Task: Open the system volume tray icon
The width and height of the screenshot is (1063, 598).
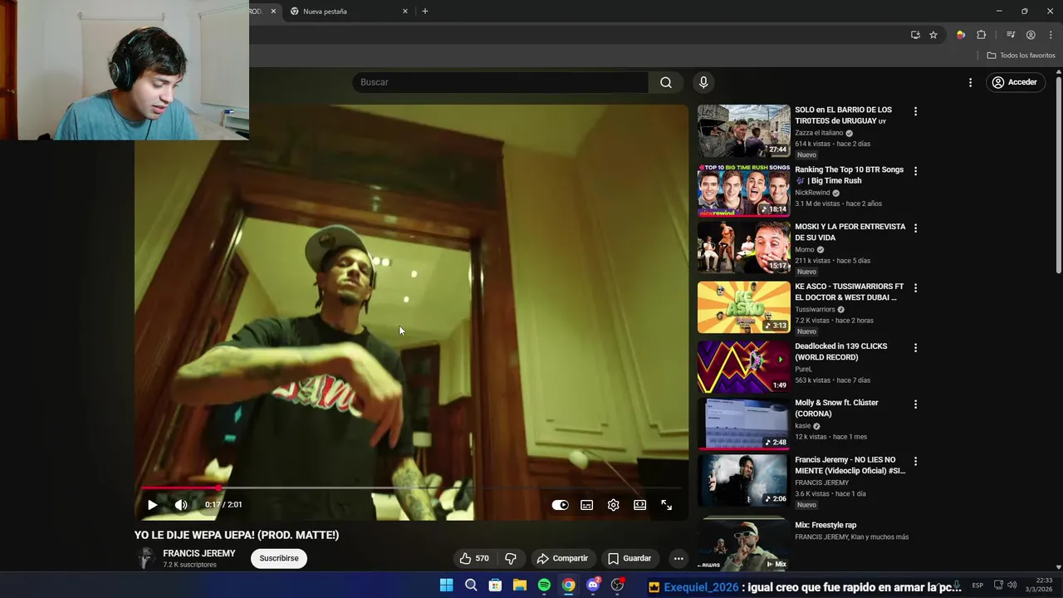Action: (x=1012, y=586)
